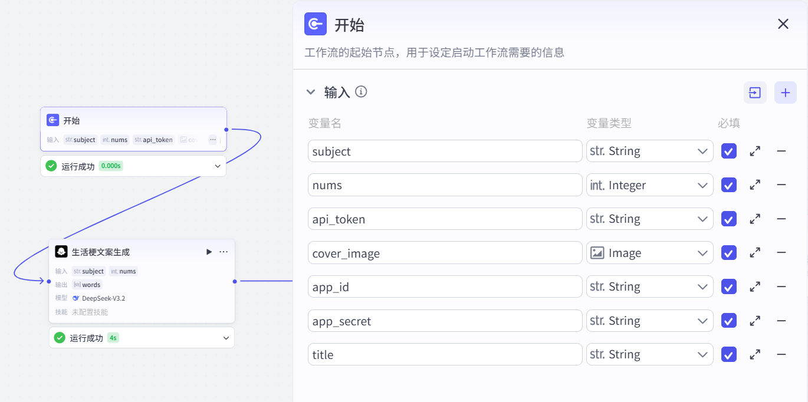Screen dimensions: 808x402
Task: Click the 开始 node icon on canvas
Action: click(52, 120)
